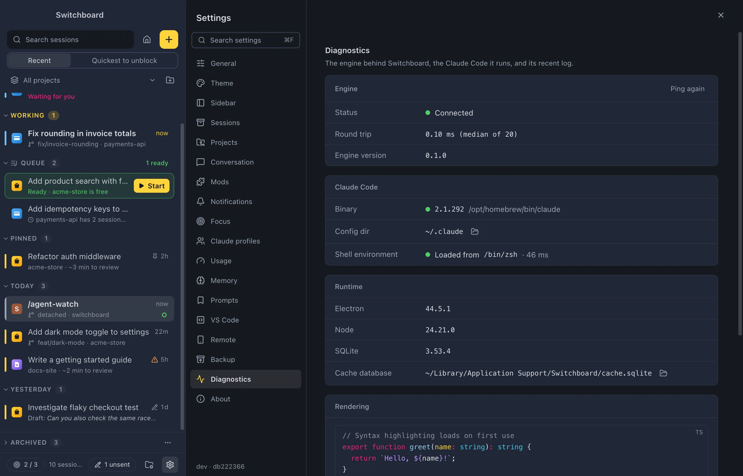Open the General settings page
Screen dimensions: 743x476
pos(246,63)
